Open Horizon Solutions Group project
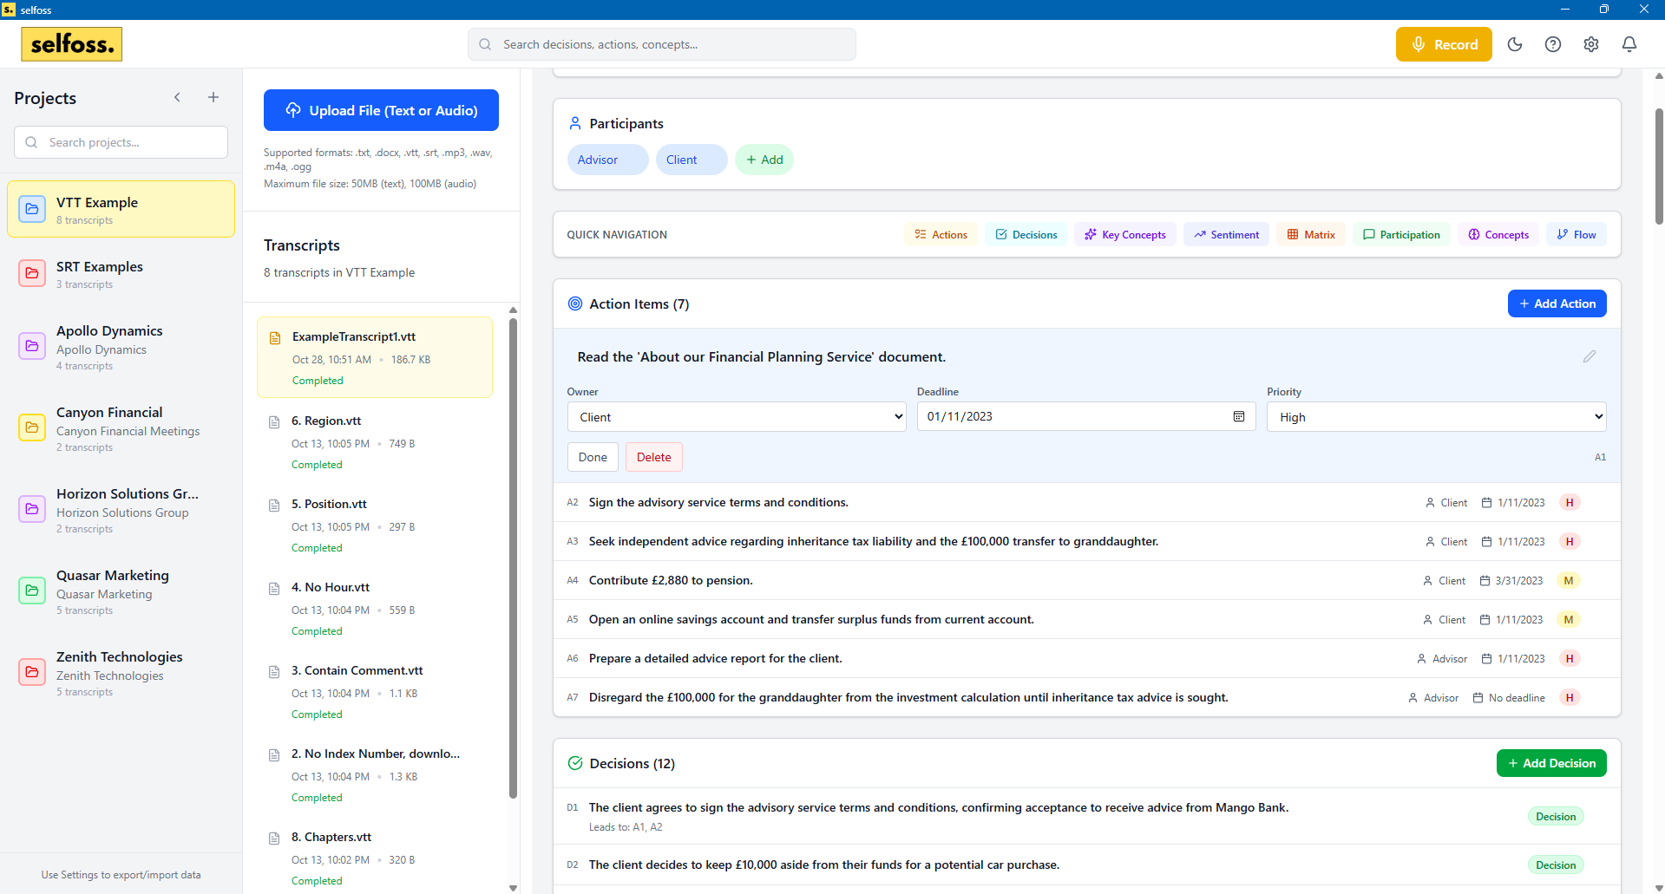This screenshot has height=894, width=1665. pyautogui.click(x=121, y=509)
